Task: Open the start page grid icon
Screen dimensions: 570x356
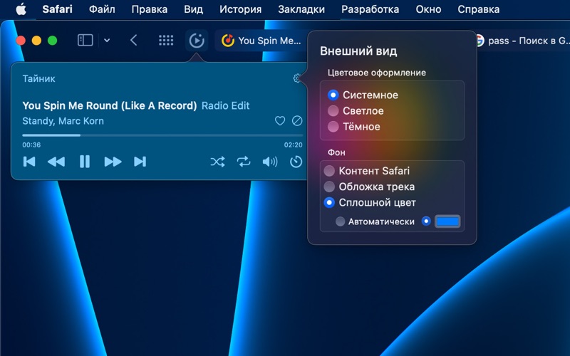Action: [x=166, y=41]
